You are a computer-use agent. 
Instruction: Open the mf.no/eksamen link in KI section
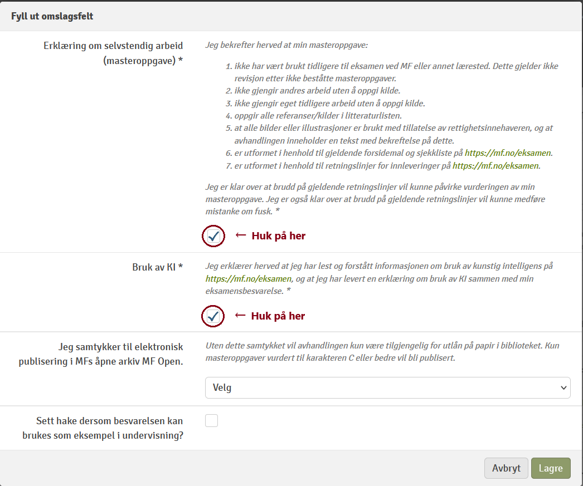[x=248, y=279]
